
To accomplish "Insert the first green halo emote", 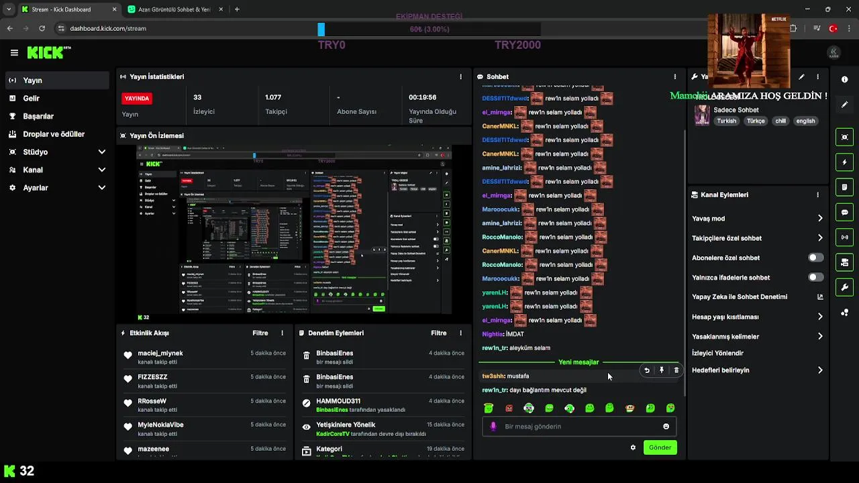I will tap(489, 408).
